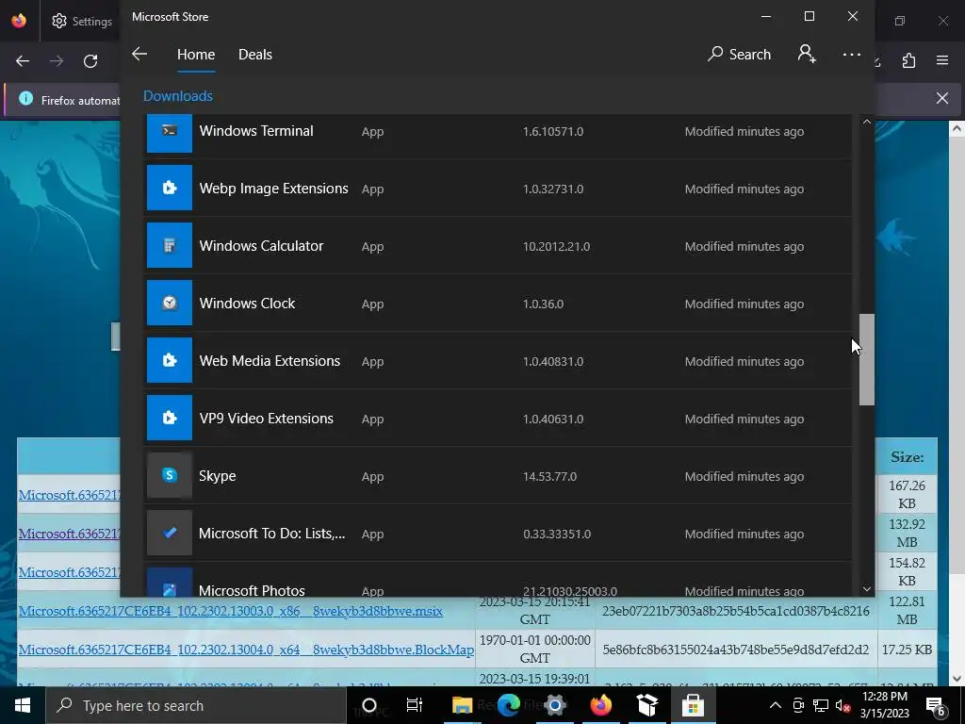Open the Store See more menu
This screenshot has height=724, width=965.
[852, 54]
